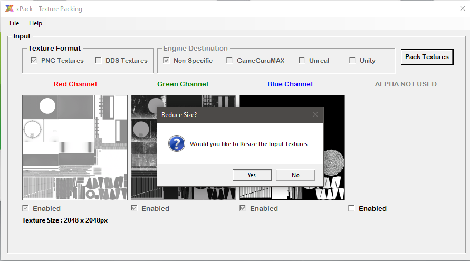The width and height of the screenshot is (470, 261).
Task: Click the Red Channel label
Action: pos(75,84)
